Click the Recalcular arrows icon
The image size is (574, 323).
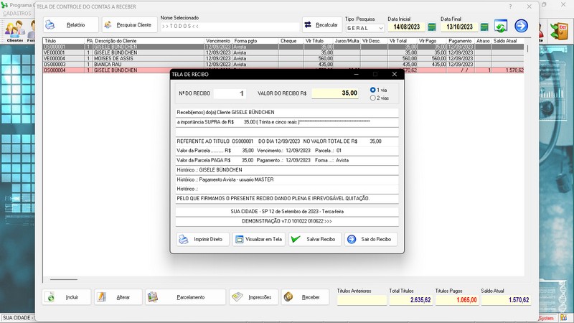coord(322,25)
